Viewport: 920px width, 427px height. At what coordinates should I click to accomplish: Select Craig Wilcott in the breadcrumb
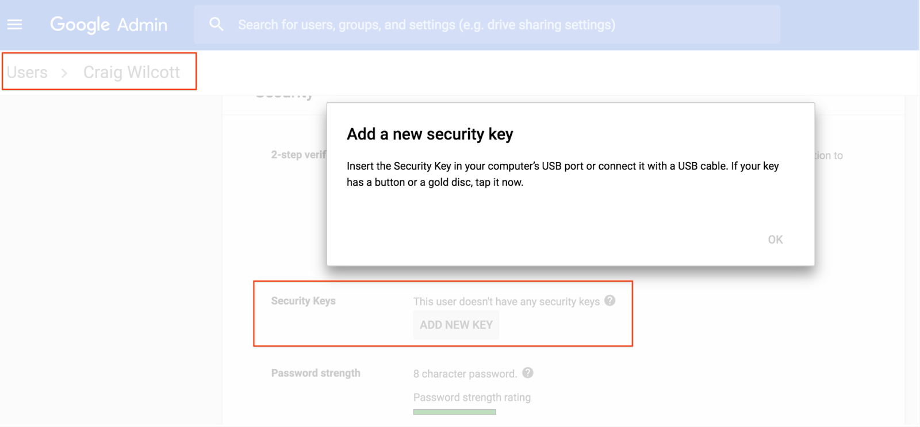click(132, 72)
